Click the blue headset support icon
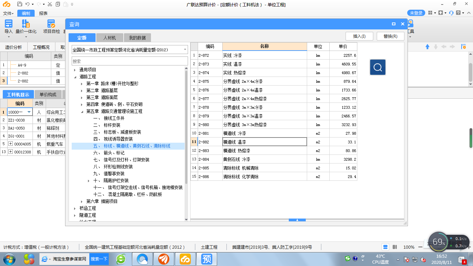Image resolution: width=473 pixels, height=266 pixels. click(451, 13)
